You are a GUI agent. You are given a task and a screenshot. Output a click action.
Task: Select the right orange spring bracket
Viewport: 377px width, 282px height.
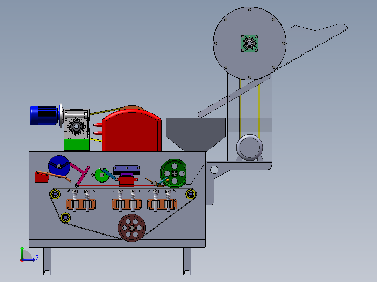click(162, 204)
